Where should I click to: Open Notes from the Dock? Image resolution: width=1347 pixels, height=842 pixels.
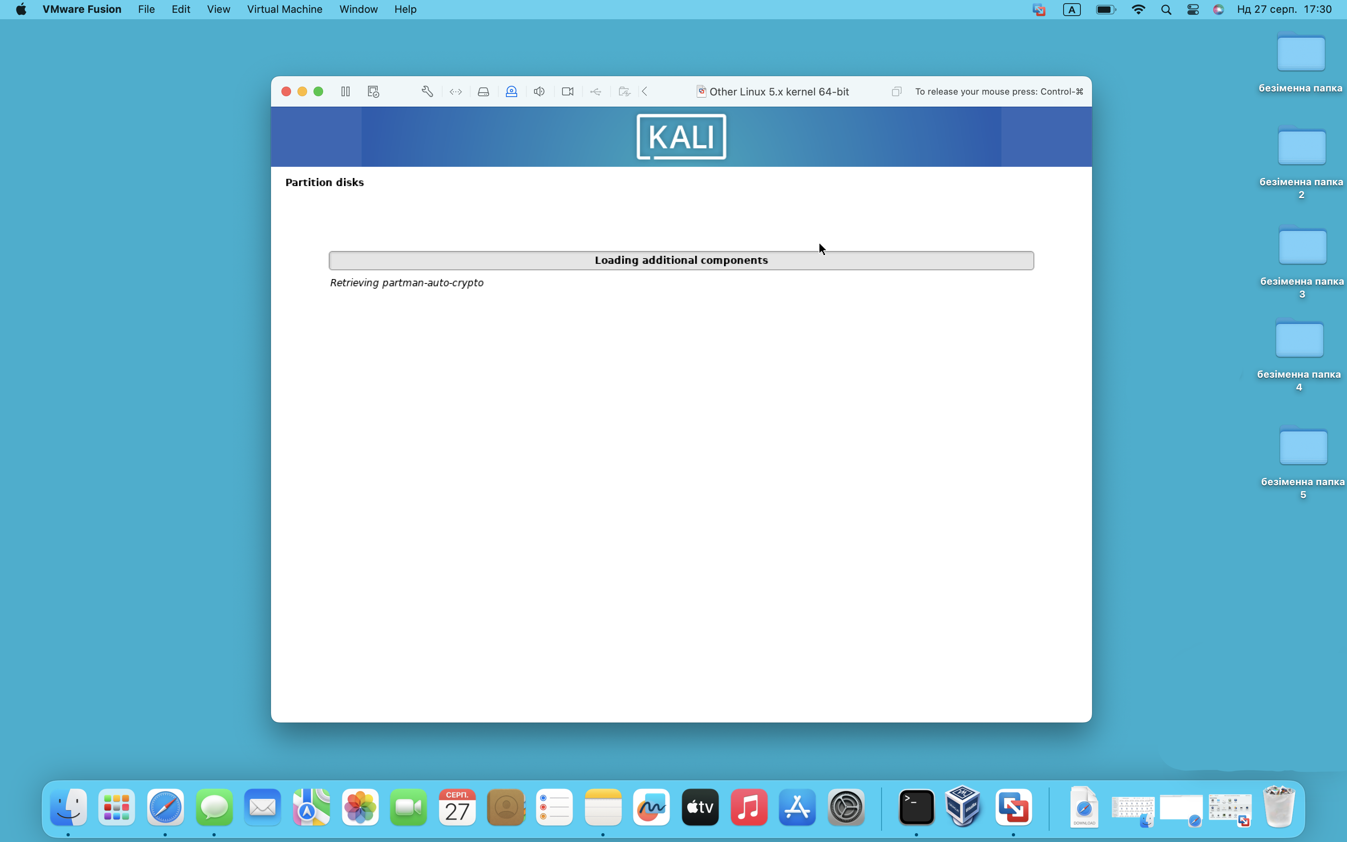click(603, 807)
